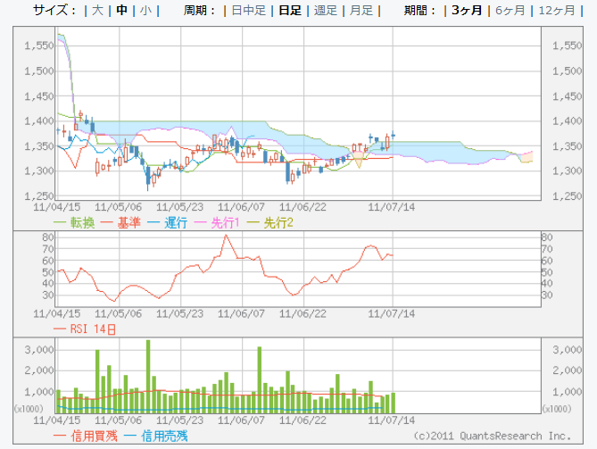Select the 大 (large) chart size

[98, 11]
